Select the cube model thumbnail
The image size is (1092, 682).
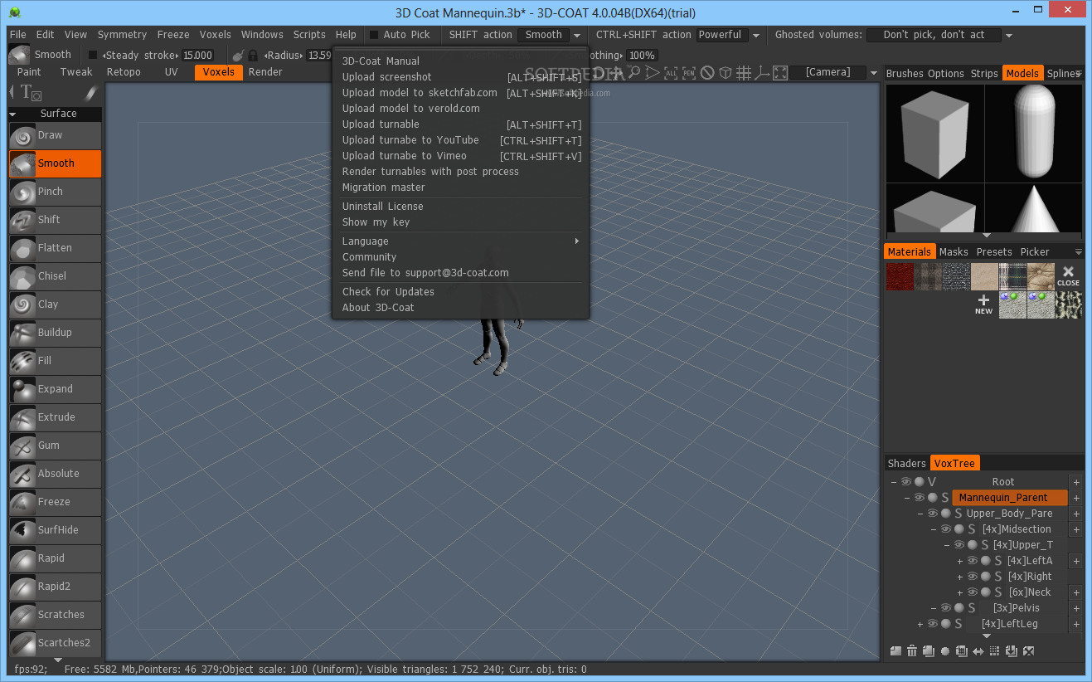point(934,133)
